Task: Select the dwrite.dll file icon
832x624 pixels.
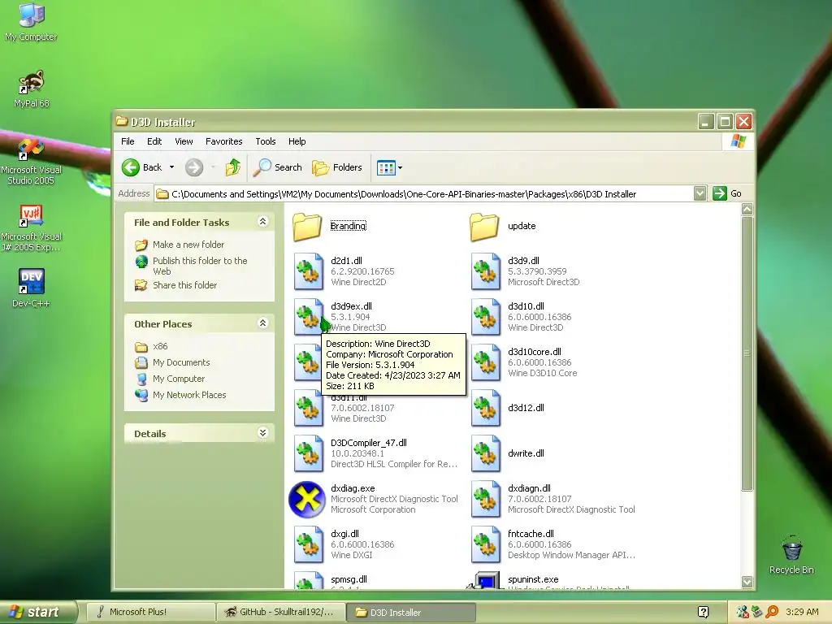Action: pos(486,453)
